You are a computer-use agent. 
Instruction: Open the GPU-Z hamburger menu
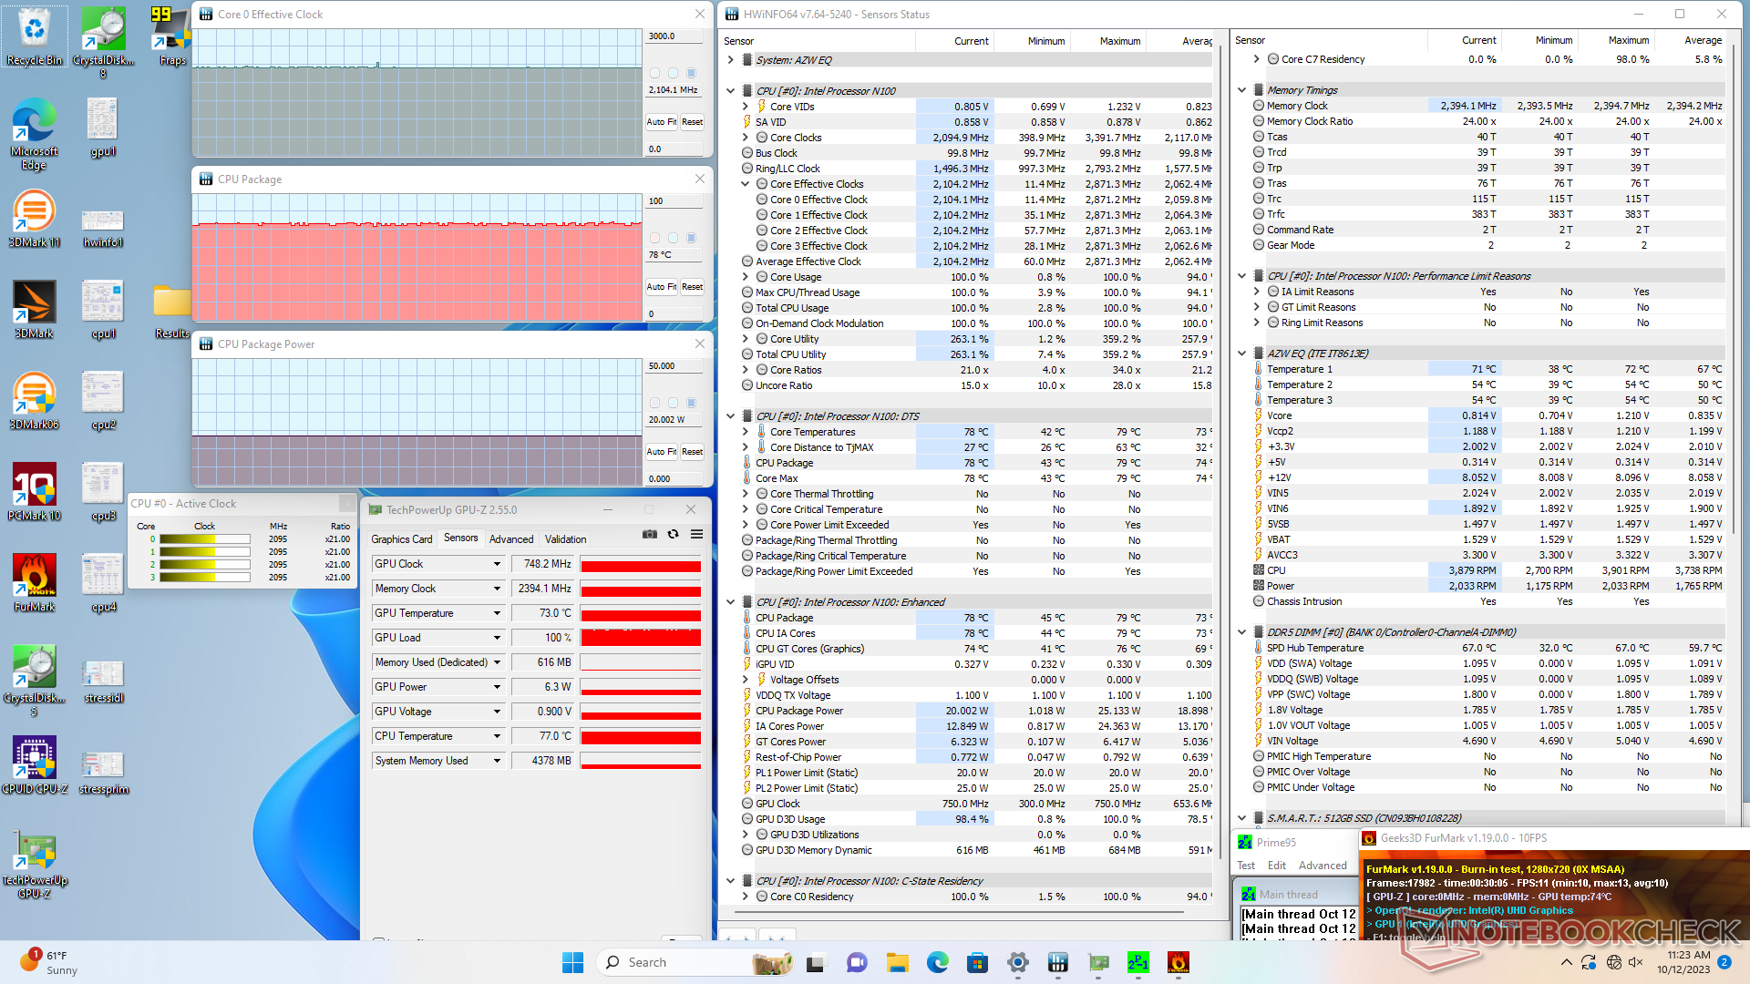click(x=696, y=535)
